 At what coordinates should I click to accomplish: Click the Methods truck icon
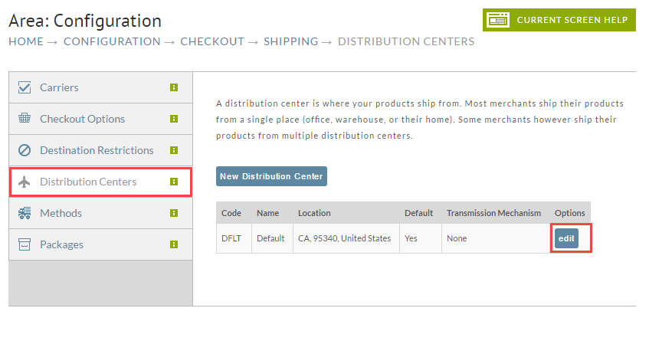(25, 213)
